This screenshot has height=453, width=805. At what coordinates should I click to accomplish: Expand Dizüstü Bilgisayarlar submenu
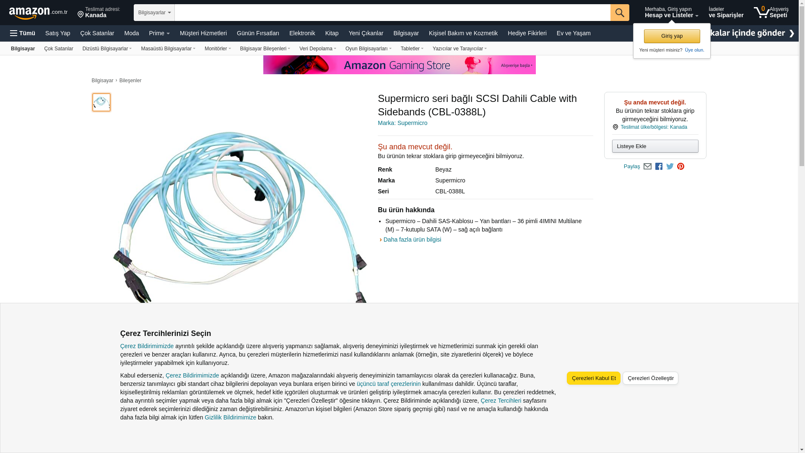(107, 49)
